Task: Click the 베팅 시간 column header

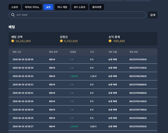Action: [x=17, y=52]
